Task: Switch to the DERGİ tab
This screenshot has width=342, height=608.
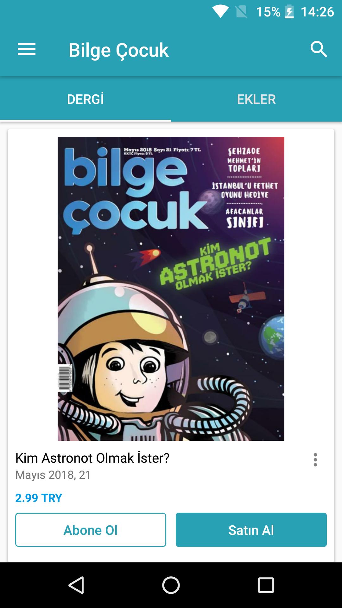Action: 85,99
